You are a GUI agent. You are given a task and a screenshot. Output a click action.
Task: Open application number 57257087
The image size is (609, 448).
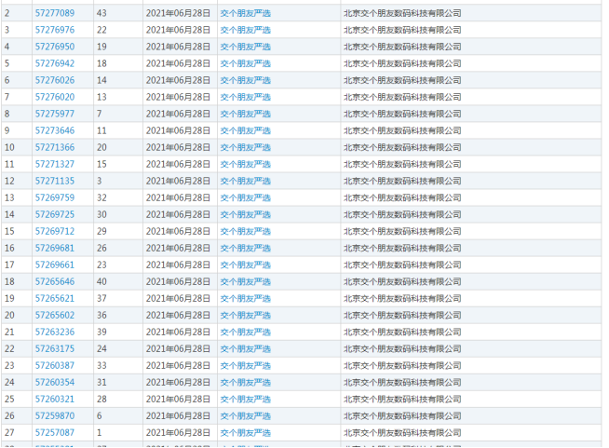[x=54, y=432]
